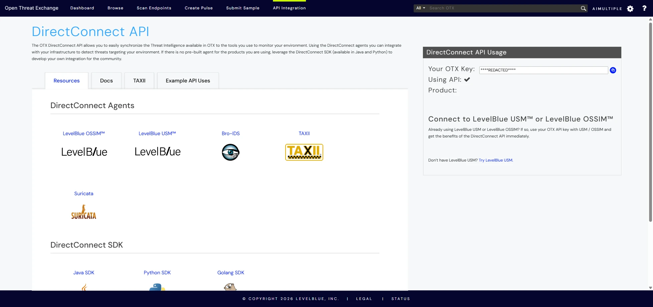
Task: Open the Bro-IDS eye logo
Action: (230, 152)
